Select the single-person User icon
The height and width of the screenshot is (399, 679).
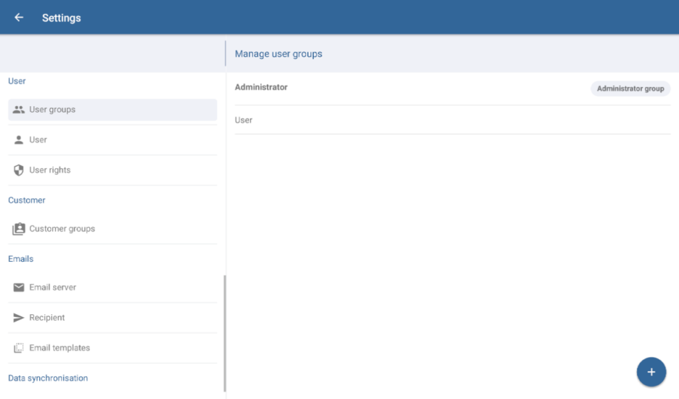pyautogui.click(x=19, y=139)
